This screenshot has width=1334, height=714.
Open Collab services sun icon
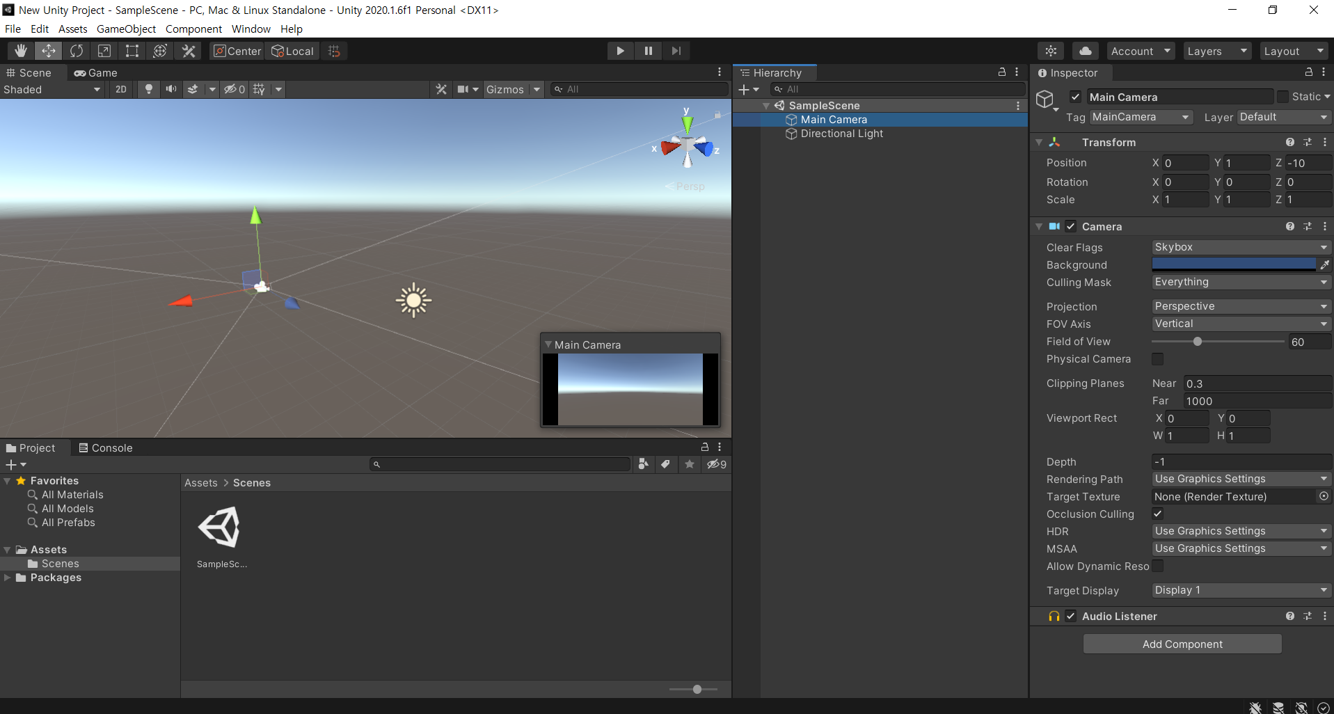[1051, 51]
